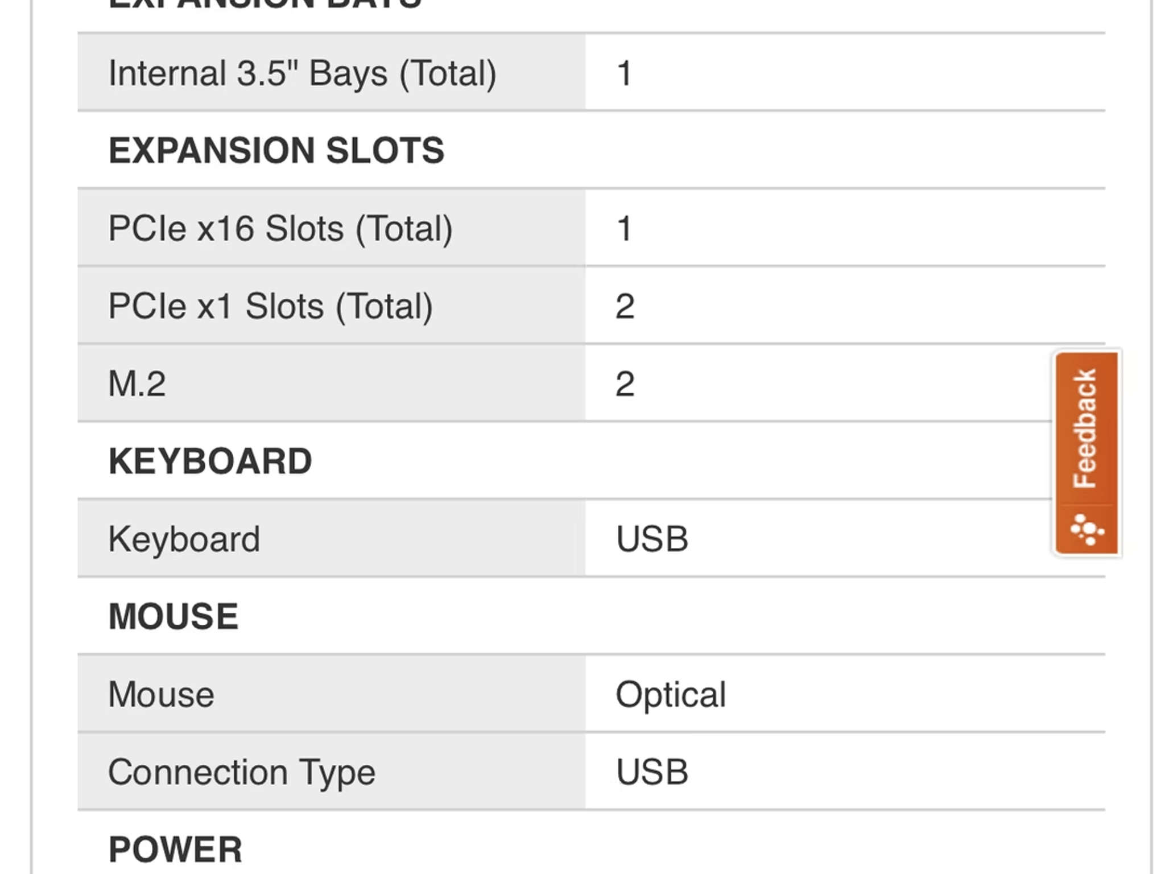
Task: Click the value 2 in the M.2 row
Action: [625, 384]
